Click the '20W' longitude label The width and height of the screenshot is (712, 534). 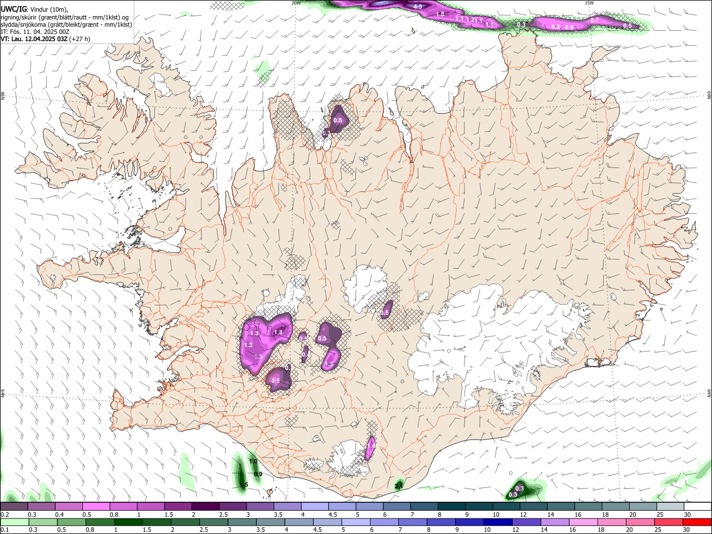point(296,2)
